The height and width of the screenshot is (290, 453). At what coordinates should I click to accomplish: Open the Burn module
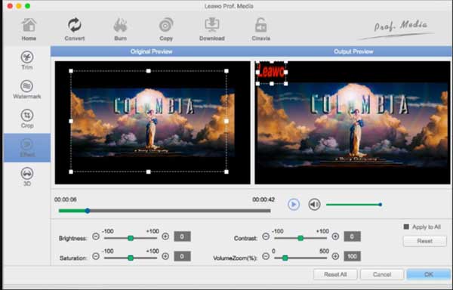[120, 29]
